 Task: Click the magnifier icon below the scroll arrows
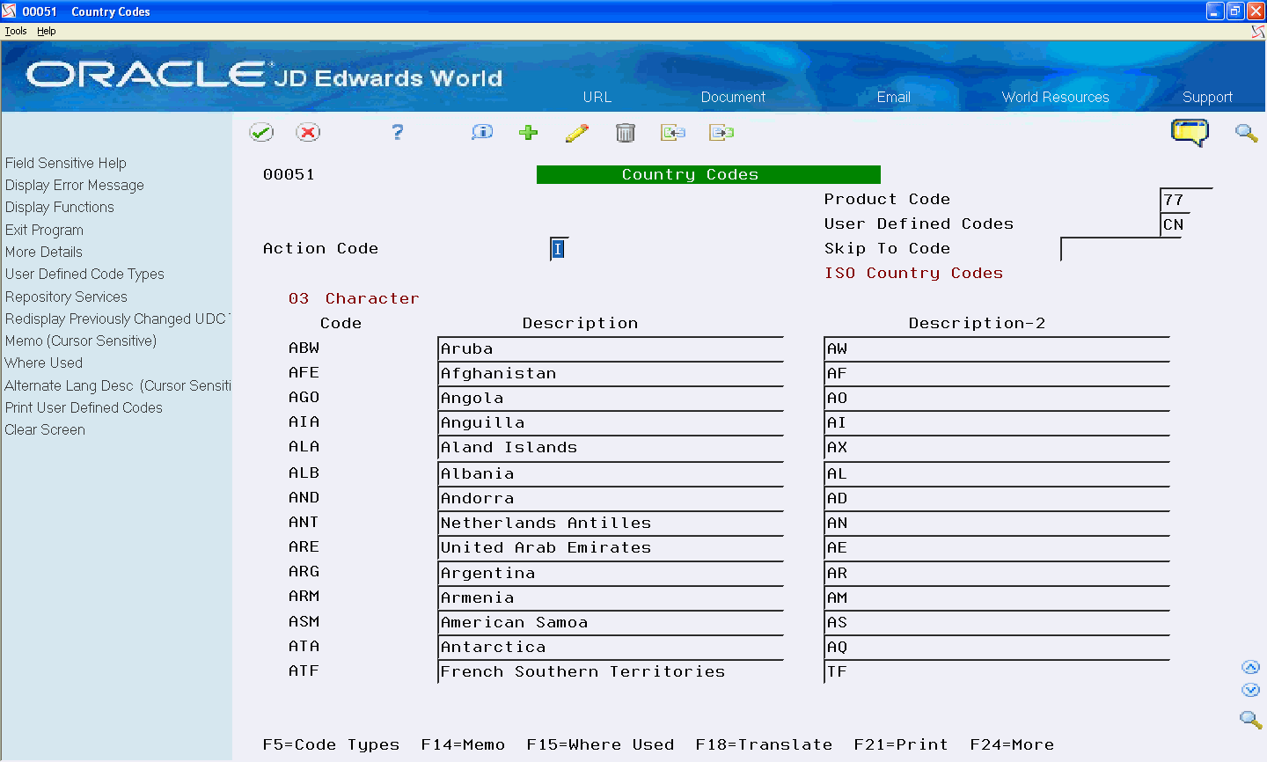pos(1250,720)
